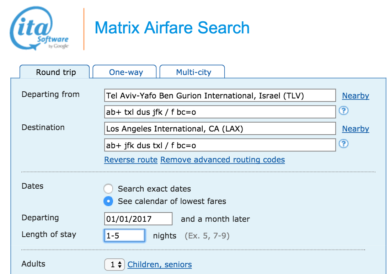Open the Children, seniors link
The width and height of the screenshot is (390, 274).
click(x=160, y=264)
